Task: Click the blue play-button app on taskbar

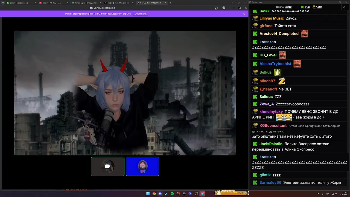Action: coord(190,194)
